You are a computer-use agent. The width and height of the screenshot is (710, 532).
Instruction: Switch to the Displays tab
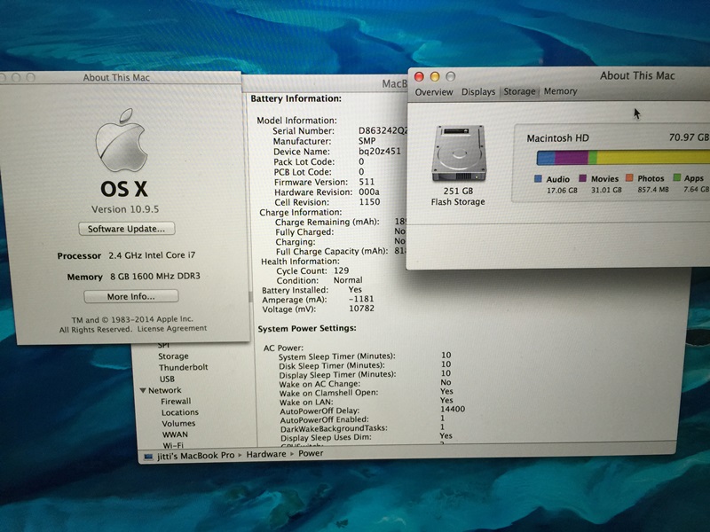(x=478, y=92)
